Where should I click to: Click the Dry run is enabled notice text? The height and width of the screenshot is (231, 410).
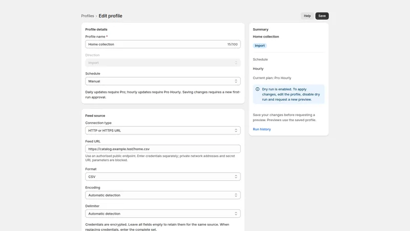[x=291, y=94]
